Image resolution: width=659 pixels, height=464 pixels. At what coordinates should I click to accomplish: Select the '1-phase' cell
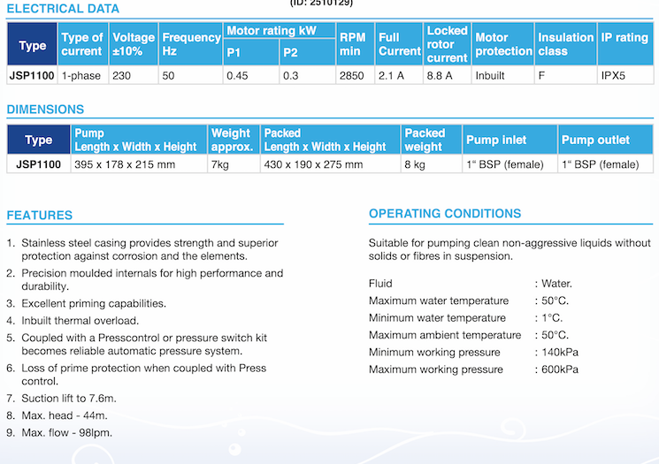[83, 76]
